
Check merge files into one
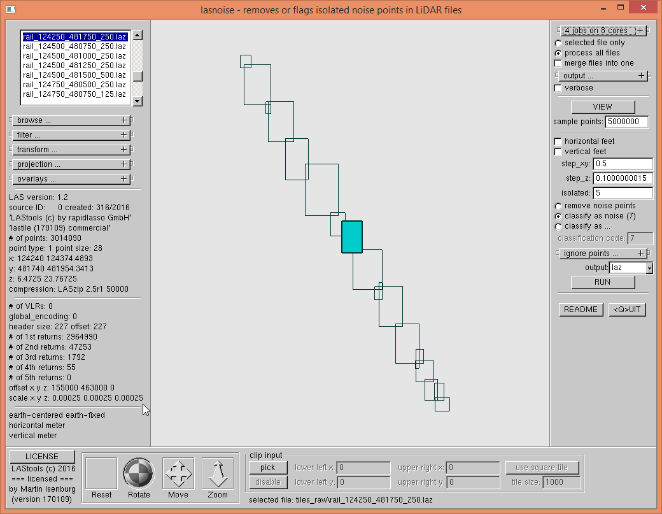coord(558,63)
